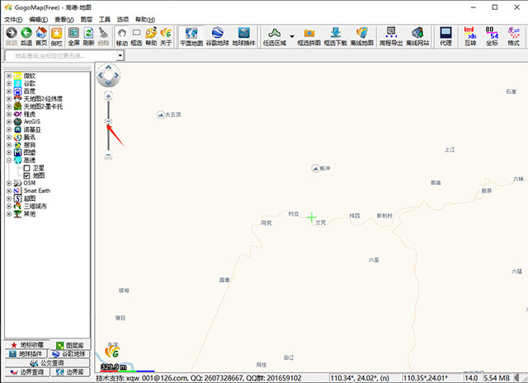Click the 刷新 (refresh) toolbar icon
Image resolution: width=528 pixels, height=383 pixels.
(89, 36)
